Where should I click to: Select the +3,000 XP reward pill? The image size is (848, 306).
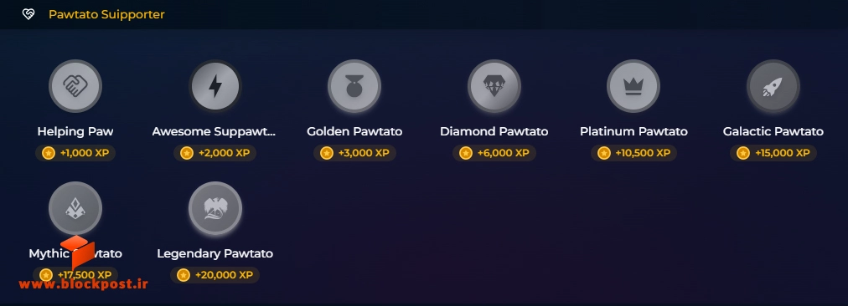pyautogui.click(x=354, y=153)
